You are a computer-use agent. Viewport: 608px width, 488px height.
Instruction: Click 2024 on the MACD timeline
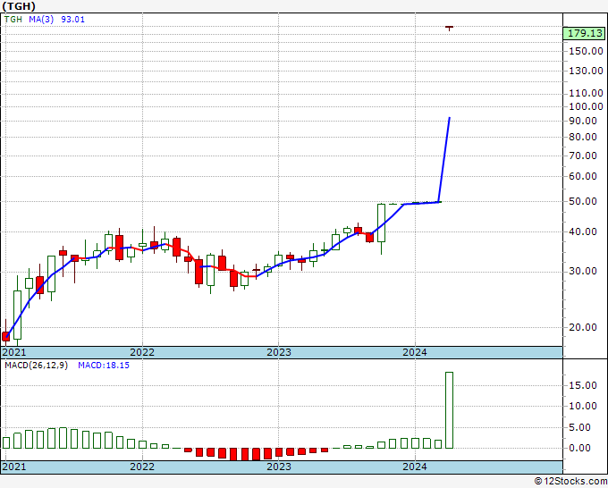click(415, 467)
